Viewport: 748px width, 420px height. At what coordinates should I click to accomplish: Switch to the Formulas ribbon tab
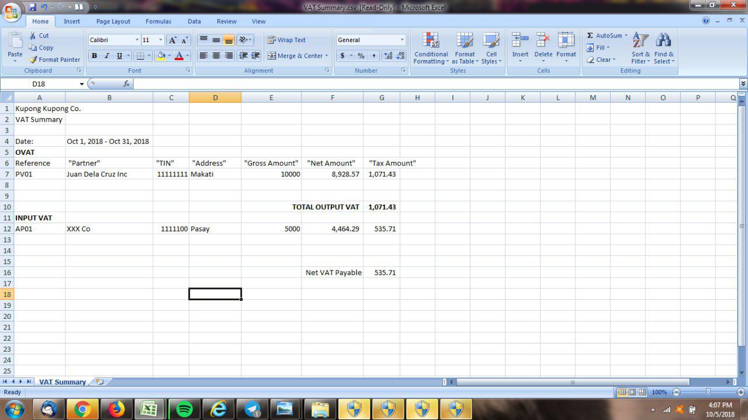[x=158, y=21]
